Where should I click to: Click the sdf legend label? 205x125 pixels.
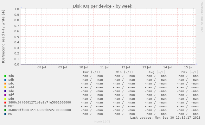(11, 95)
